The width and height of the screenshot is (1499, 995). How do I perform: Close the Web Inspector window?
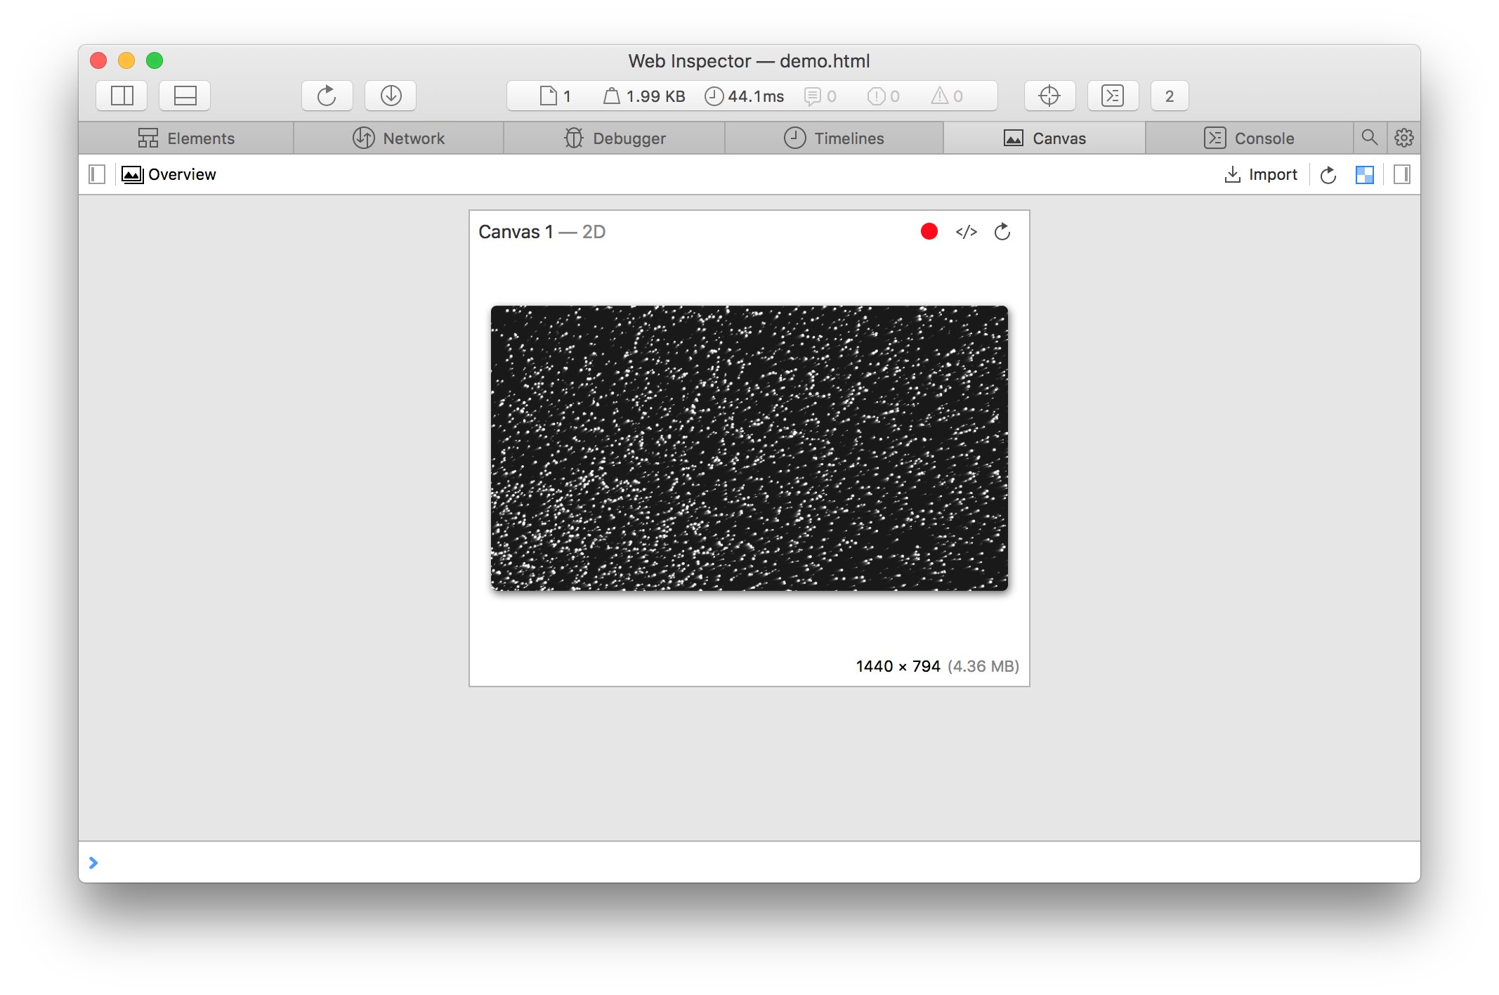click(x=98, y=60)
